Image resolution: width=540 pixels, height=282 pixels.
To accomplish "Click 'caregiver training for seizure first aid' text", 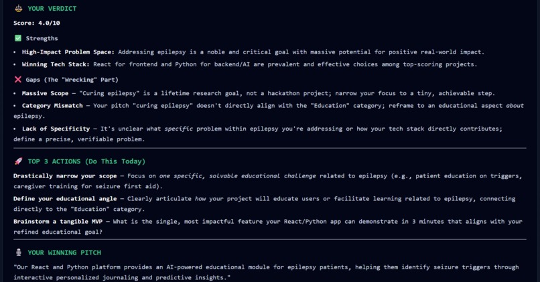I will [86, 186].
